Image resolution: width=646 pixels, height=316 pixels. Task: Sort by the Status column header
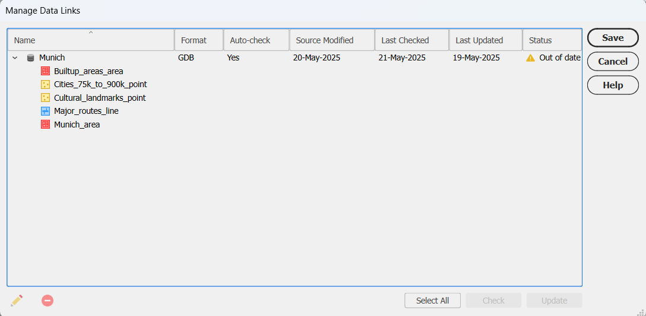(552, 40)
